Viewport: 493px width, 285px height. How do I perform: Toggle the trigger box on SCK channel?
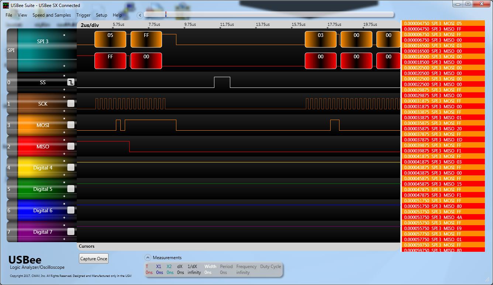[71, 104]
